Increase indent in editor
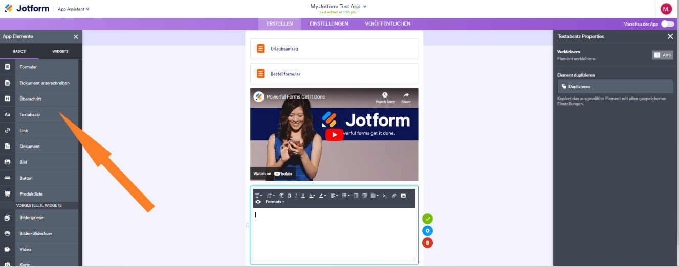The height and width of the screenshot is (267, 679). [364, 196]
